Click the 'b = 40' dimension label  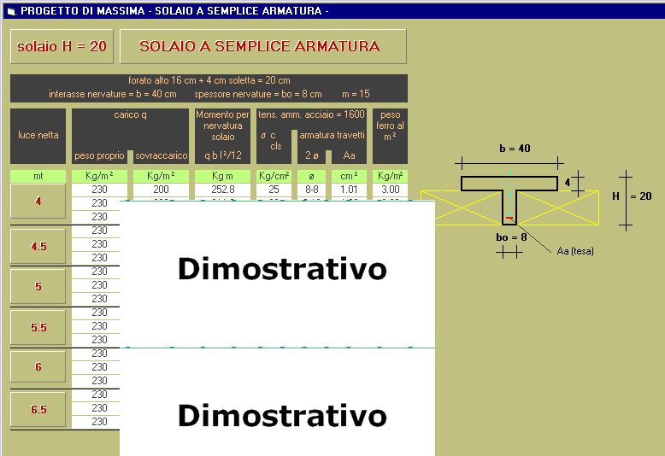click(515, 149)
